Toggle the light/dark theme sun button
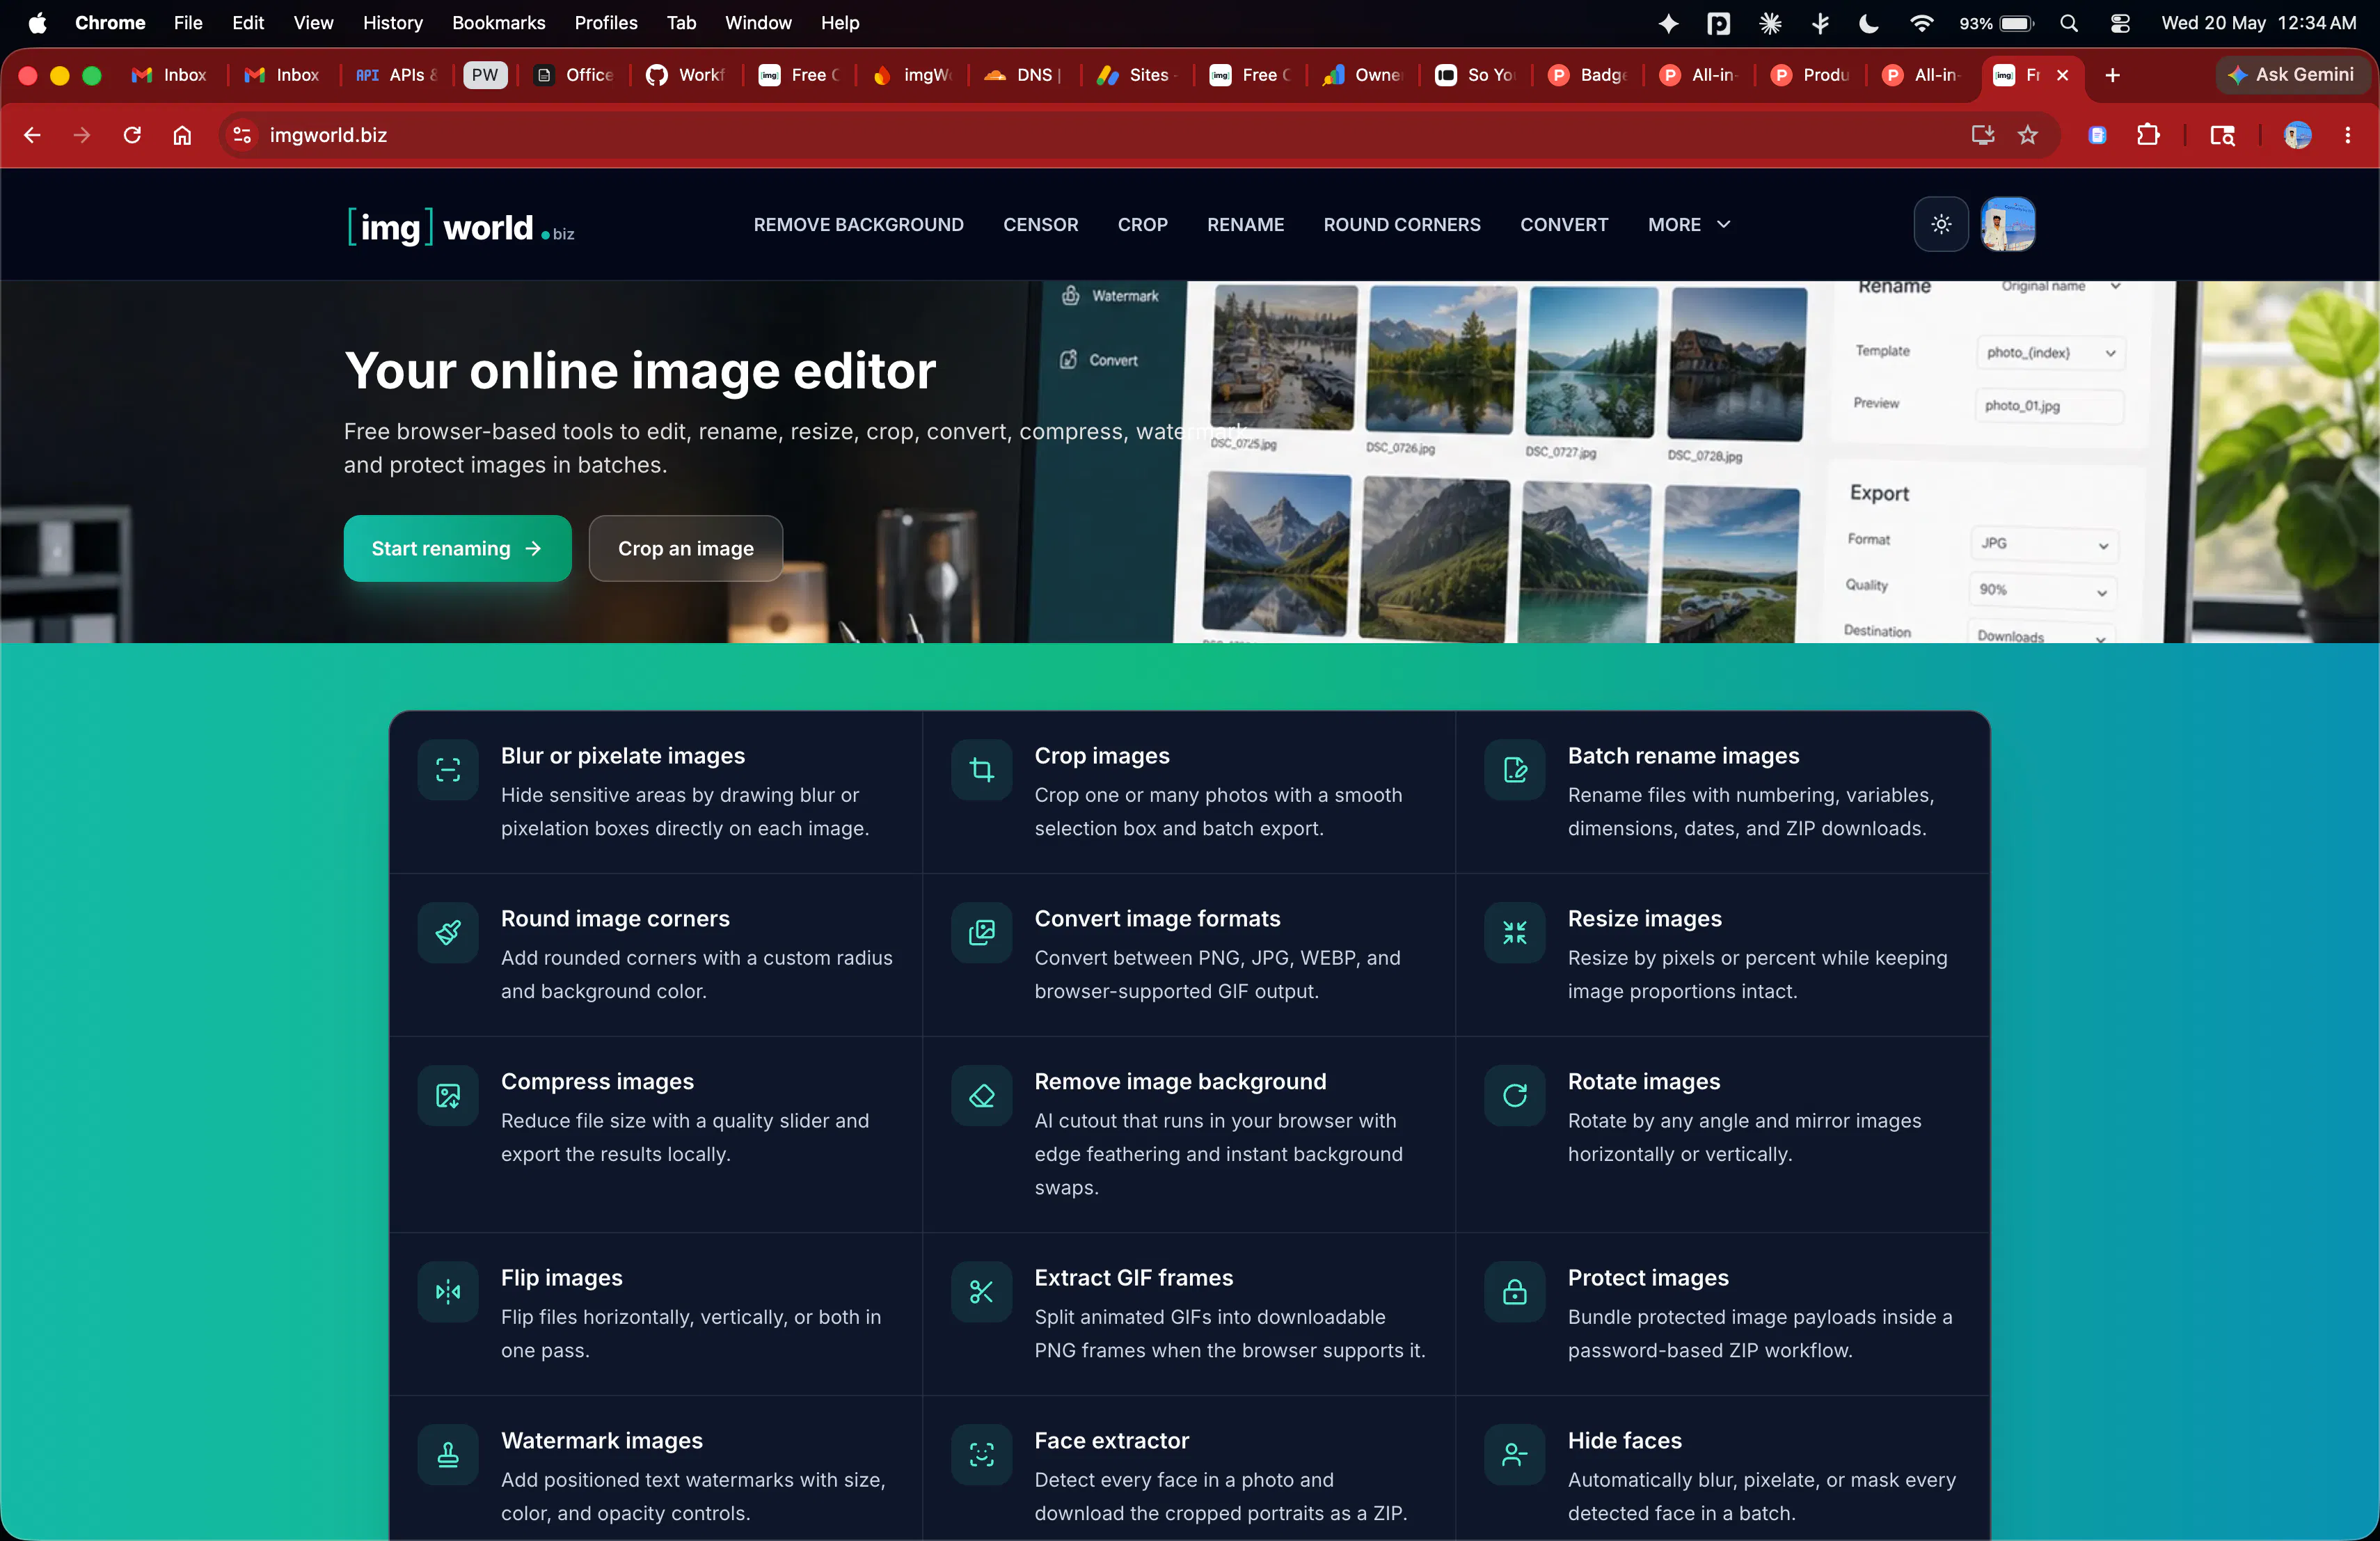 coord(1941,224)
